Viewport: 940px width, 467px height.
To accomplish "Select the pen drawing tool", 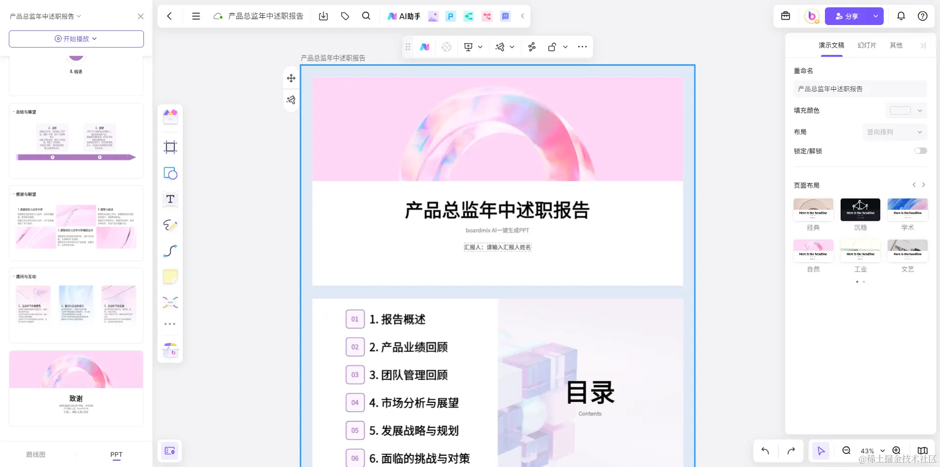I will [170, 225].
